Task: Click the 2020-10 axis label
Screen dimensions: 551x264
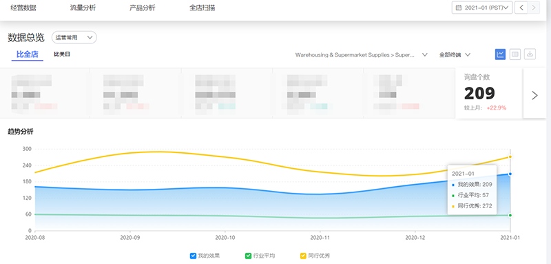Action: coord(225,238)
